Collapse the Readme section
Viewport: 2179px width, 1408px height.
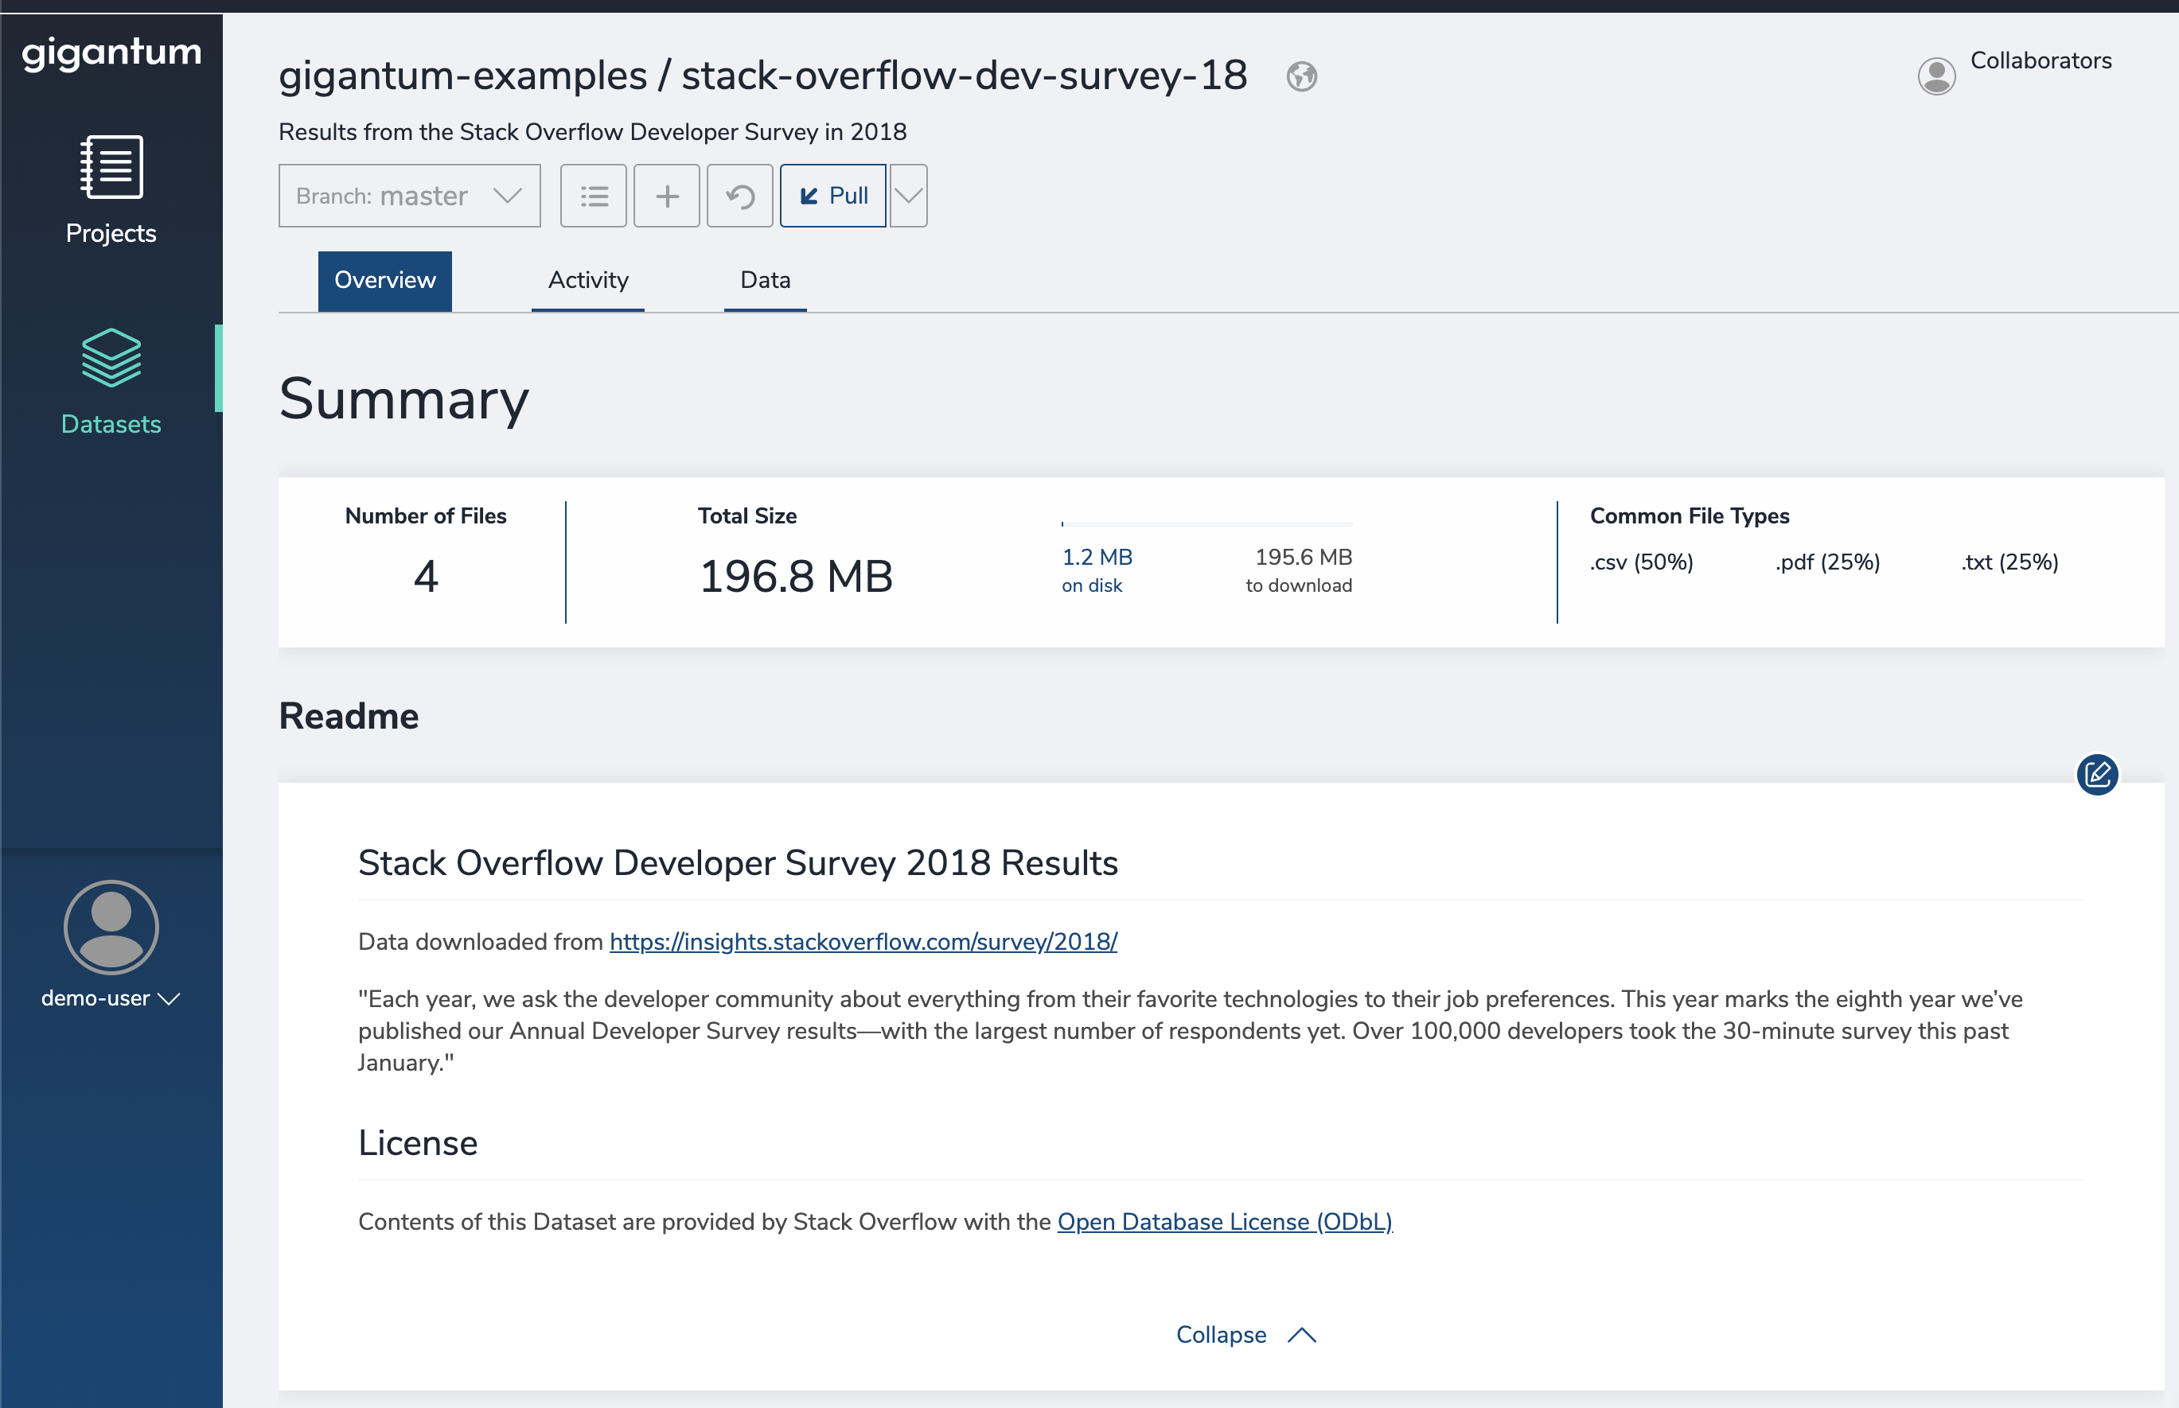pyautogui.click(x=1244, y=1335)
